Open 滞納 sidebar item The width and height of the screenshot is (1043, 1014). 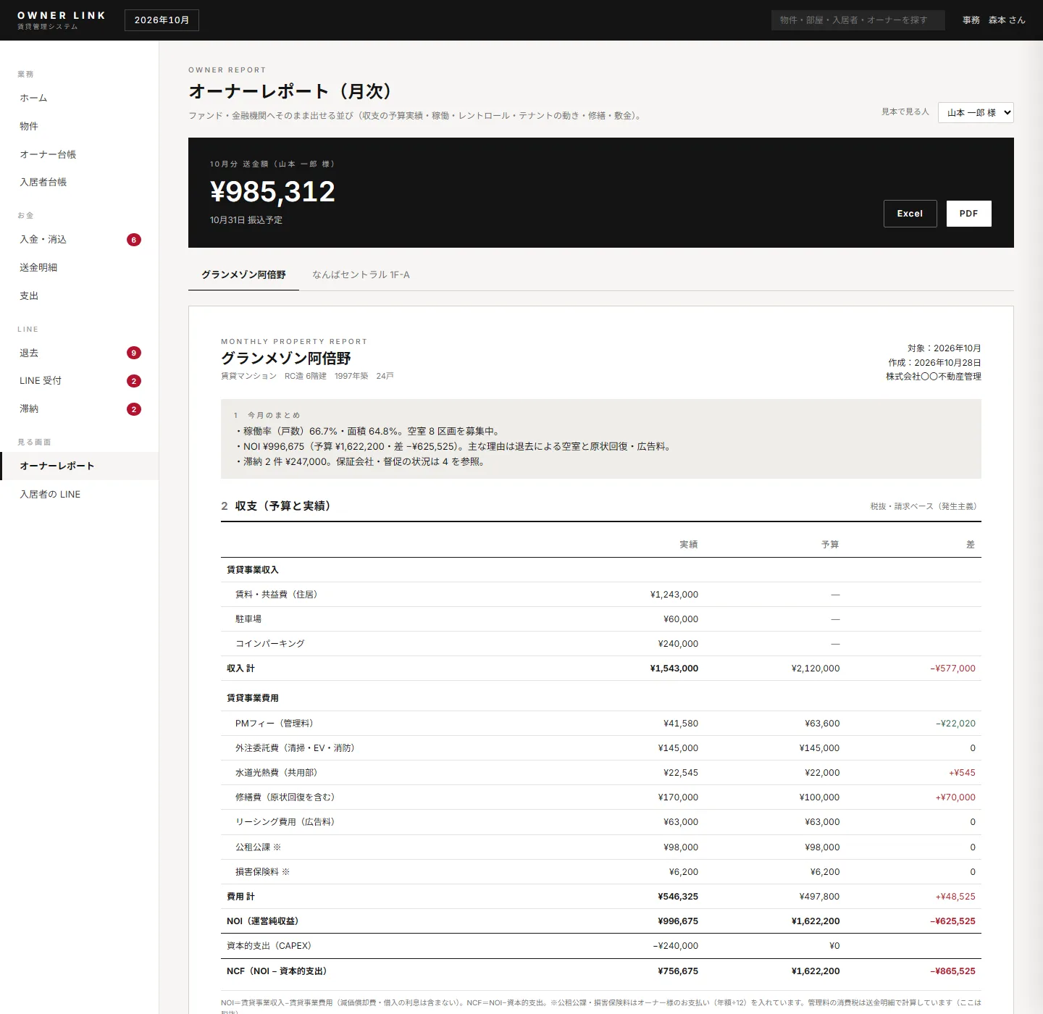[80, 408]
